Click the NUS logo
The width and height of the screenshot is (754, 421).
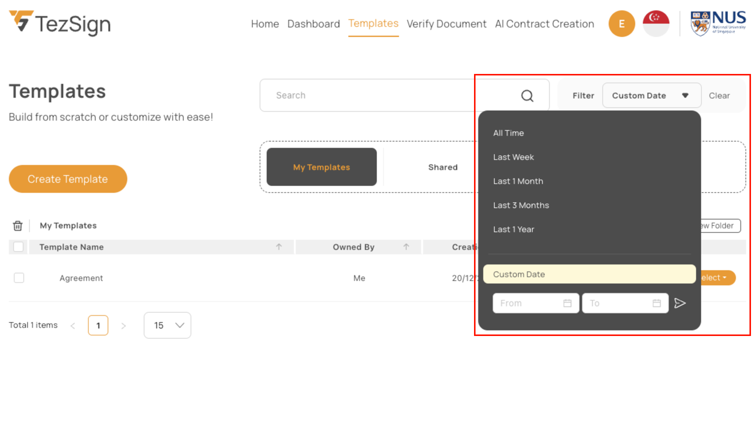[718, 23]
